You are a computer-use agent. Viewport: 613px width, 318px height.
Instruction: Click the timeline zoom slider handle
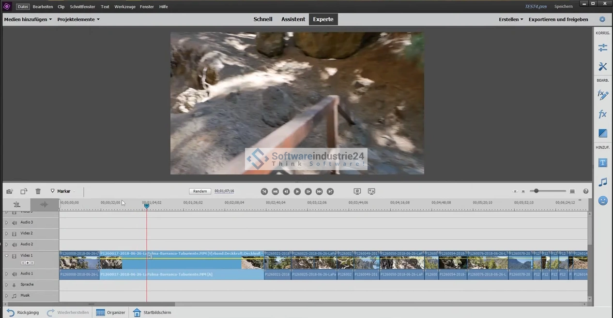point(536,191)
